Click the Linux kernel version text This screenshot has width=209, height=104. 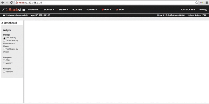tap(171, 15)
